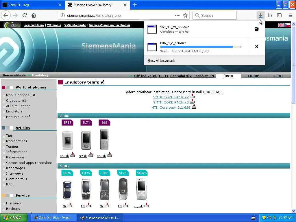Open the WMmania header link

[x=54, y=25]
